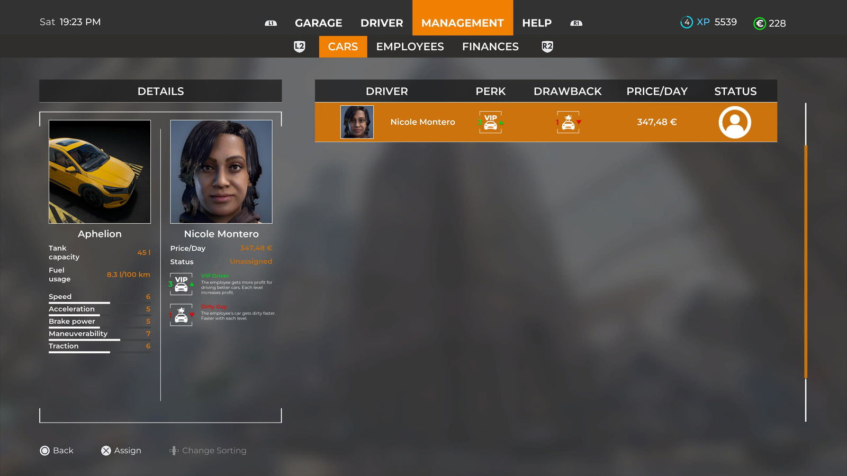The height and width of the screenshot is (476, 847).
Task: Open the Garage tab
Action: [318, 23]
